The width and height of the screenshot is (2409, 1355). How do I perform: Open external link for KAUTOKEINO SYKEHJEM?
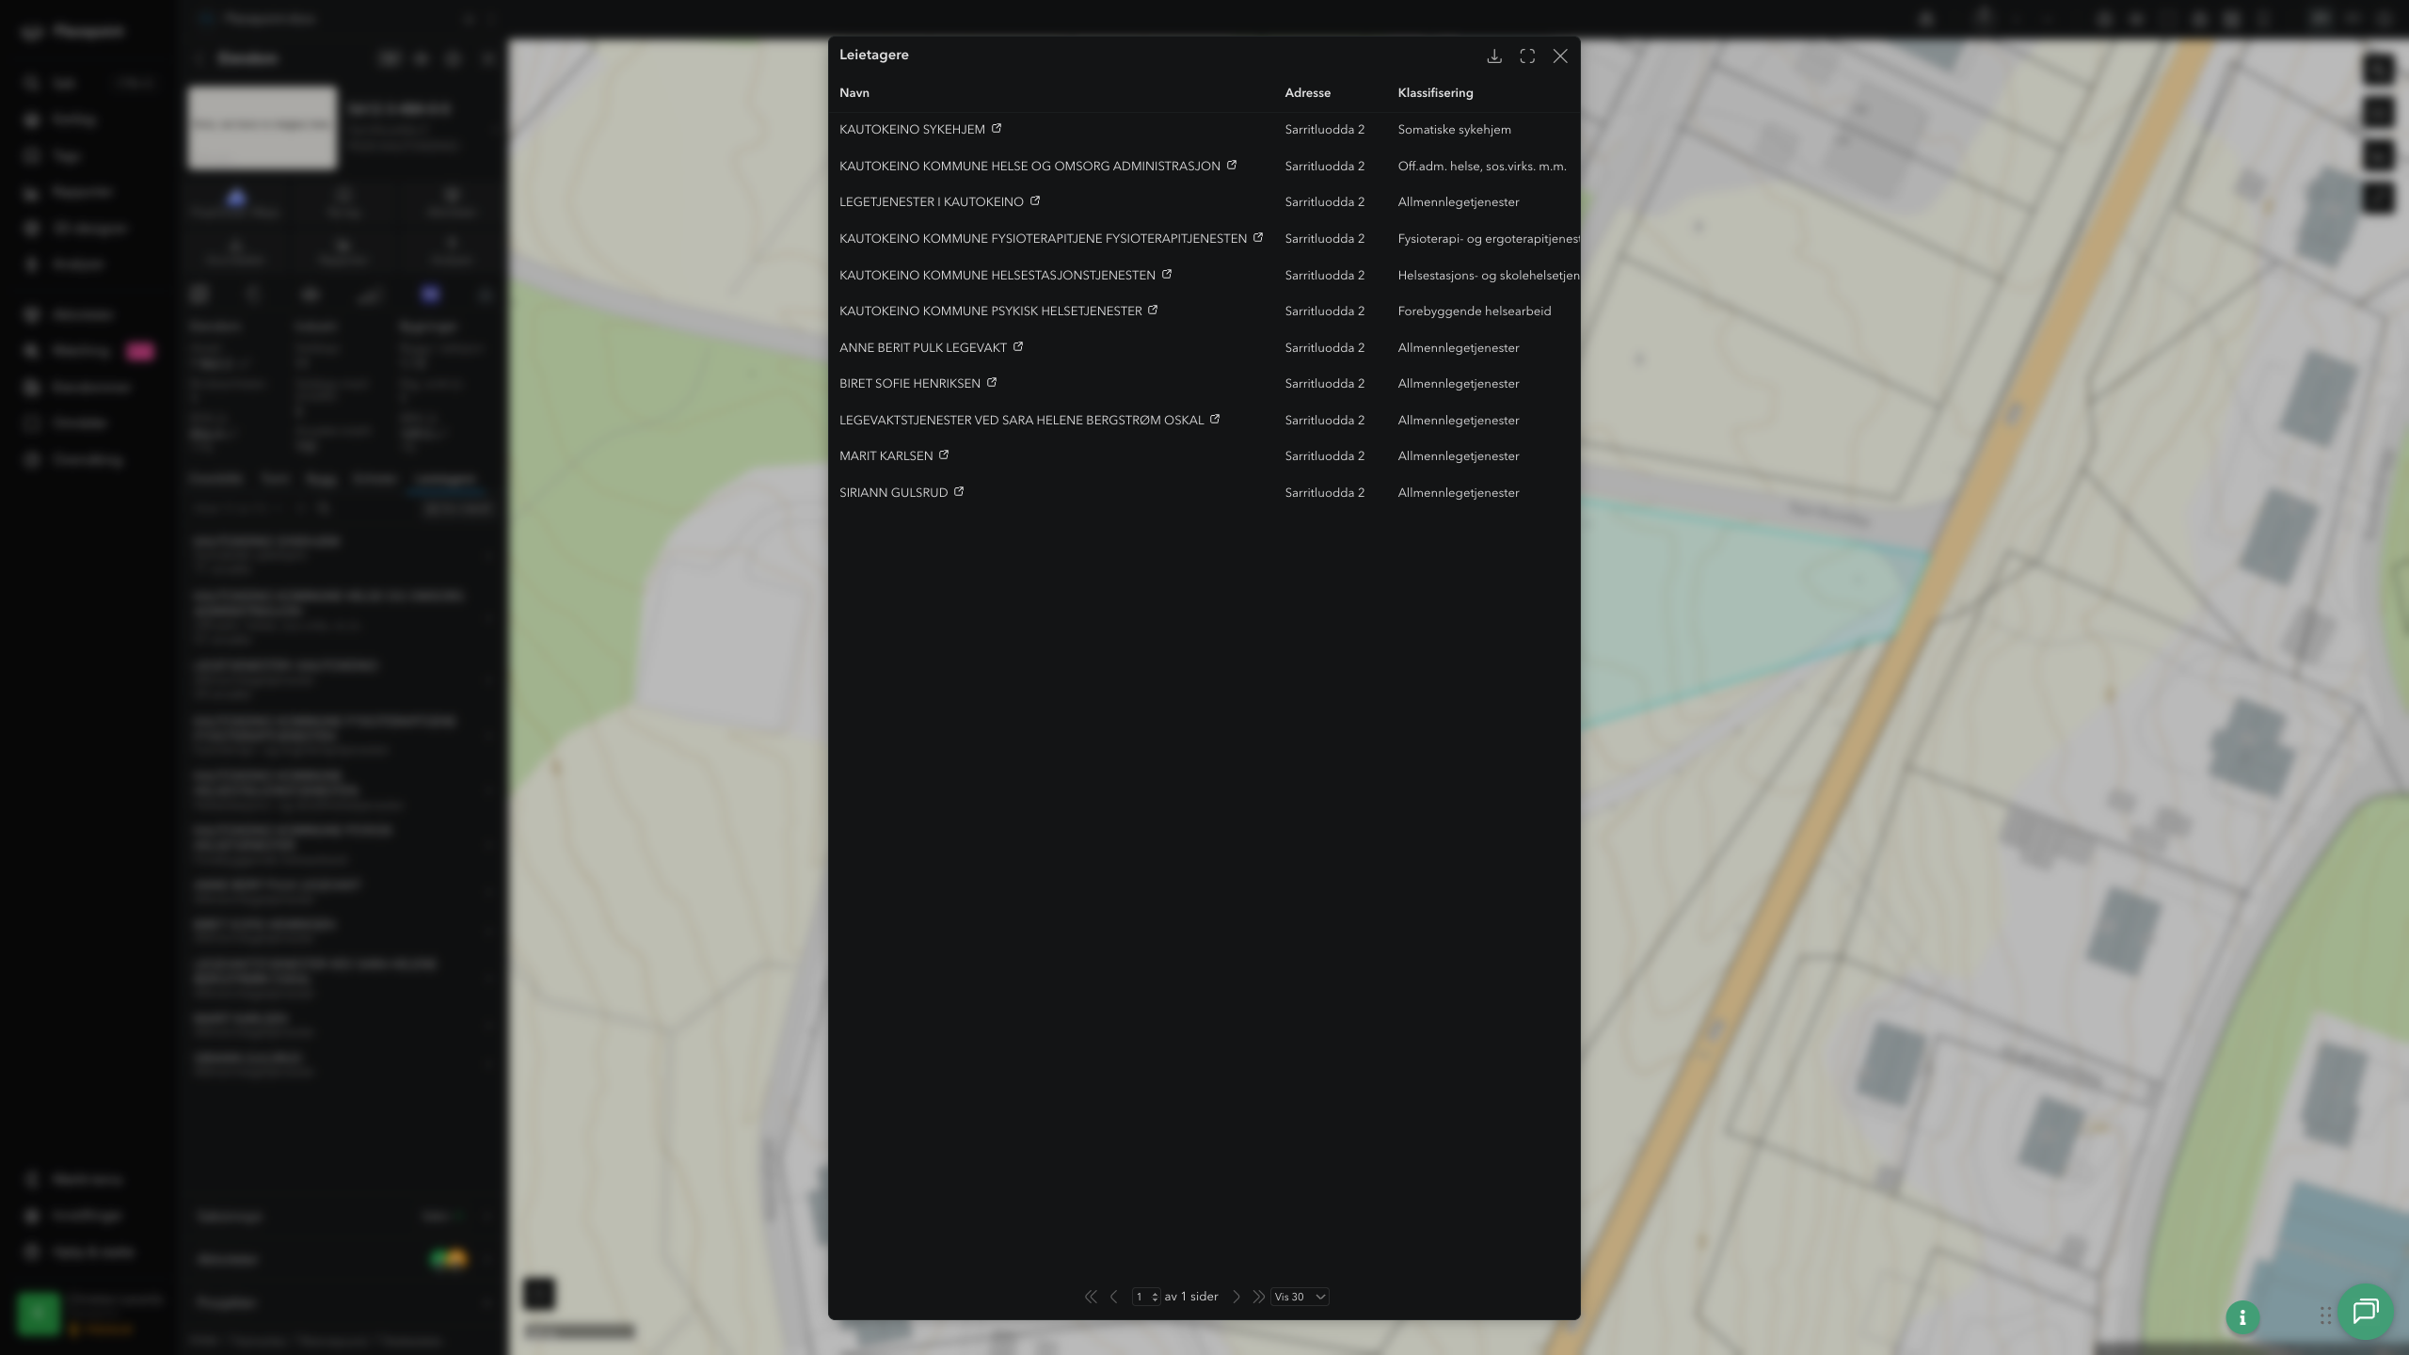(x=997, y=129)
